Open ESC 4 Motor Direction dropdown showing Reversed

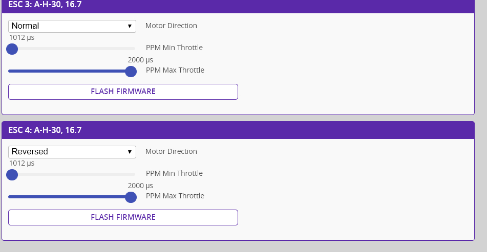point(72,152)
